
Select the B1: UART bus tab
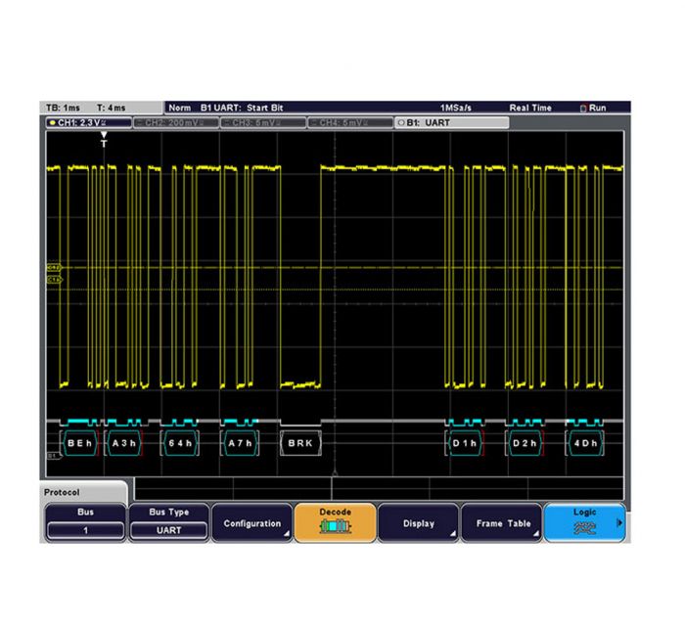point(450,122)
